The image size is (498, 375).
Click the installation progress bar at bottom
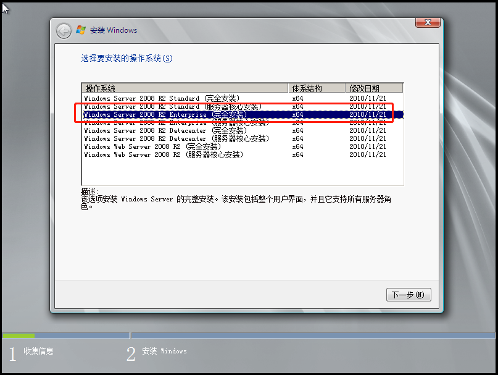[x=248, y=335]
